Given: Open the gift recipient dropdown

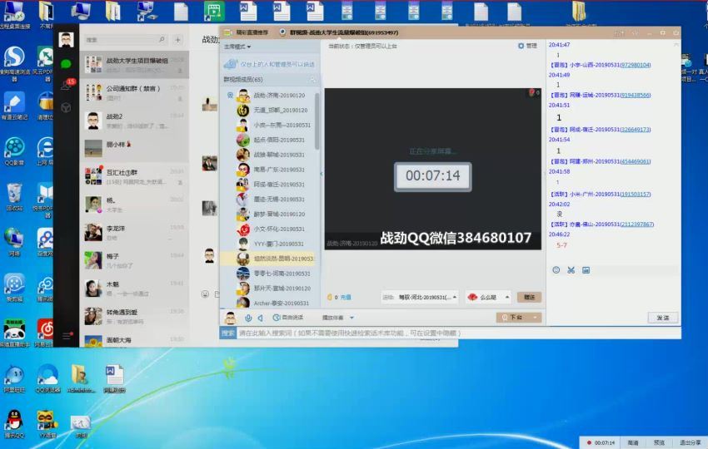Looking at the screenshot, I should point(420,297).
